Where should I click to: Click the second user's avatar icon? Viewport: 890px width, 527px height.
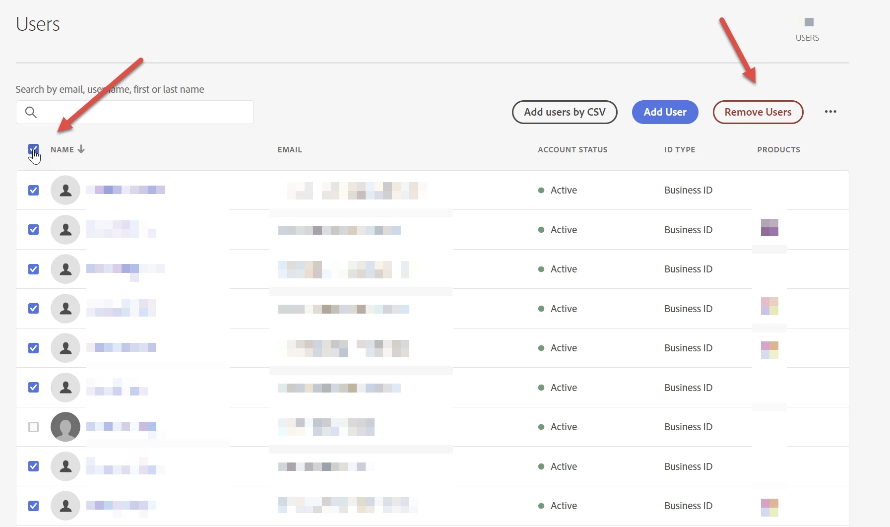point(65,229)
